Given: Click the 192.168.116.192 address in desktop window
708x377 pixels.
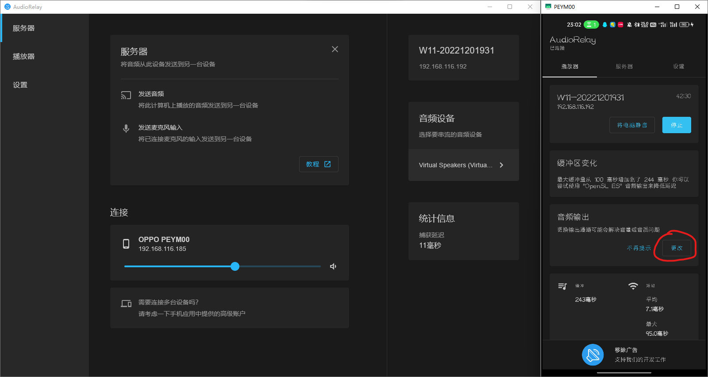Looking at the screenshot, I should pyautogui.click(x=443, y=66).
